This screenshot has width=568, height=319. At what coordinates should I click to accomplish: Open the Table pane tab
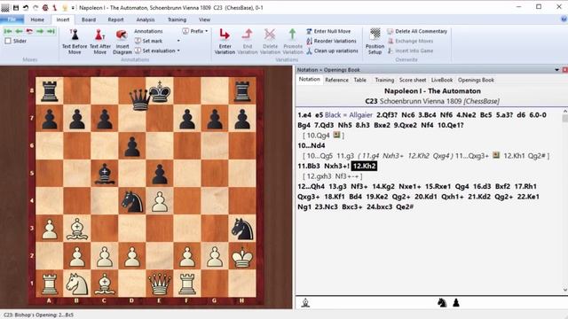point(359,80)
